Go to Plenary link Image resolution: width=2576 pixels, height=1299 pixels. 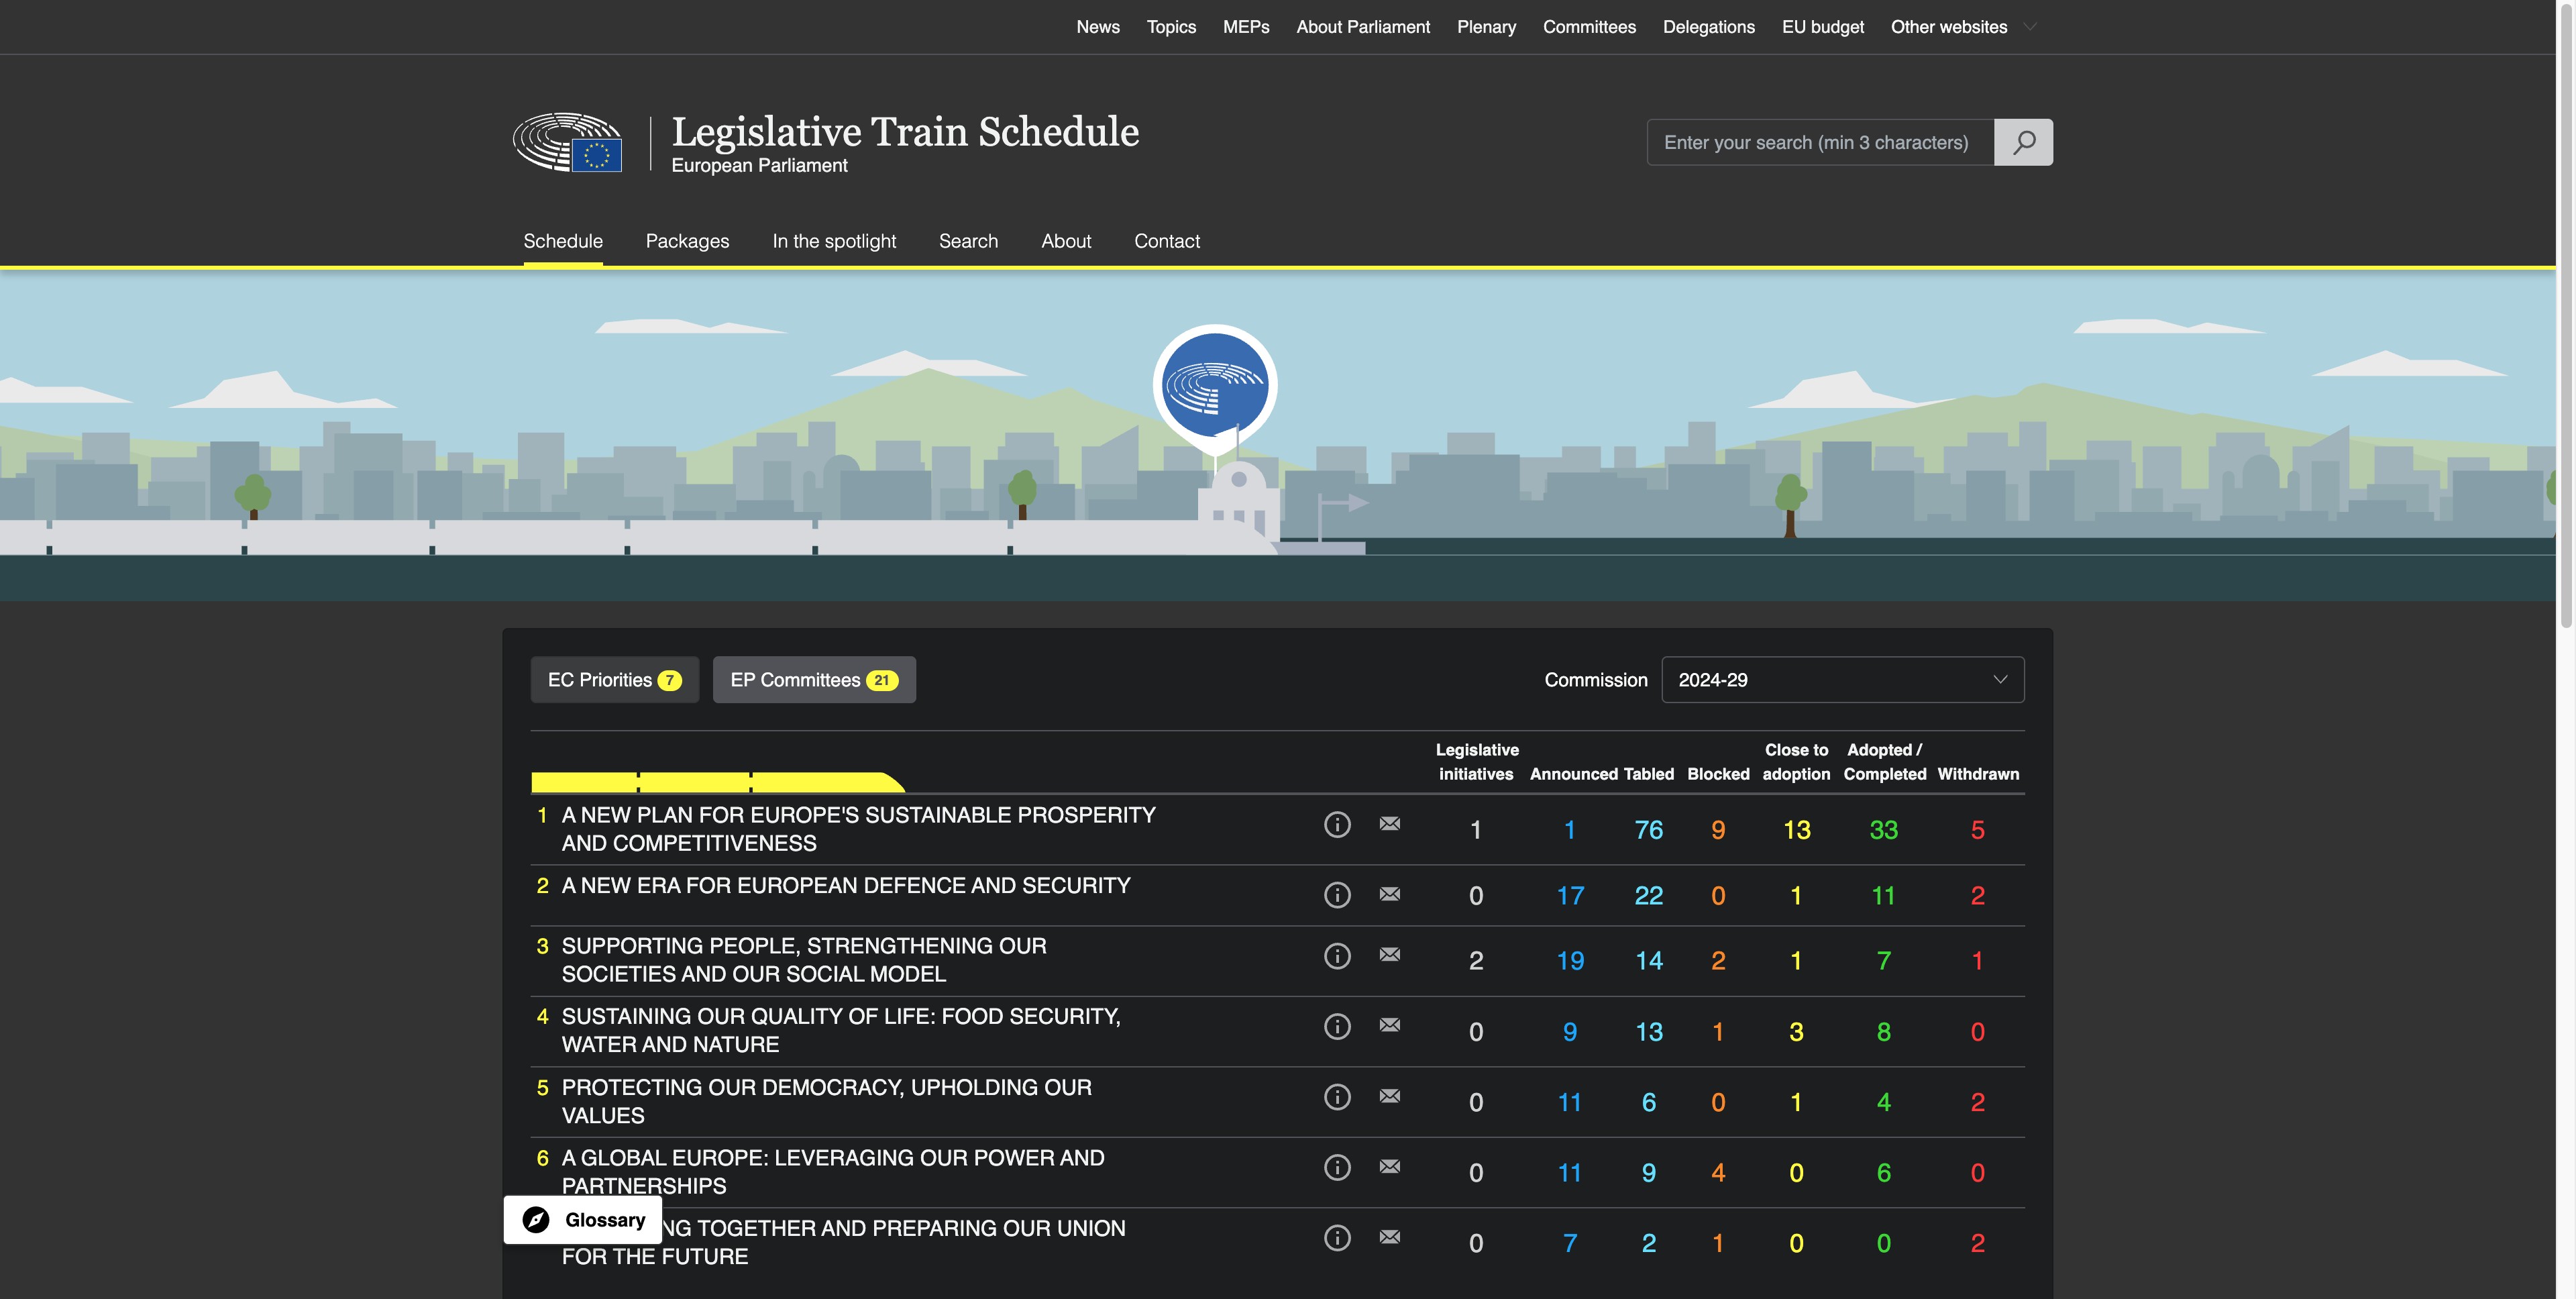(x=1486, y=27)
